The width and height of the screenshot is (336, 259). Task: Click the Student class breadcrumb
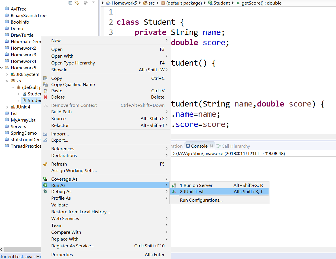tap(219, 3)
